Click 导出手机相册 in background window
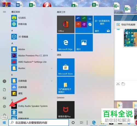Image resolution: width=137 pixels, height=126 pixels. tap(126, 25)
